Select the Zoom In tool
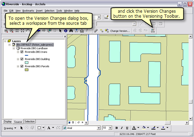This screenshot has width=194, height=137. 6,31
